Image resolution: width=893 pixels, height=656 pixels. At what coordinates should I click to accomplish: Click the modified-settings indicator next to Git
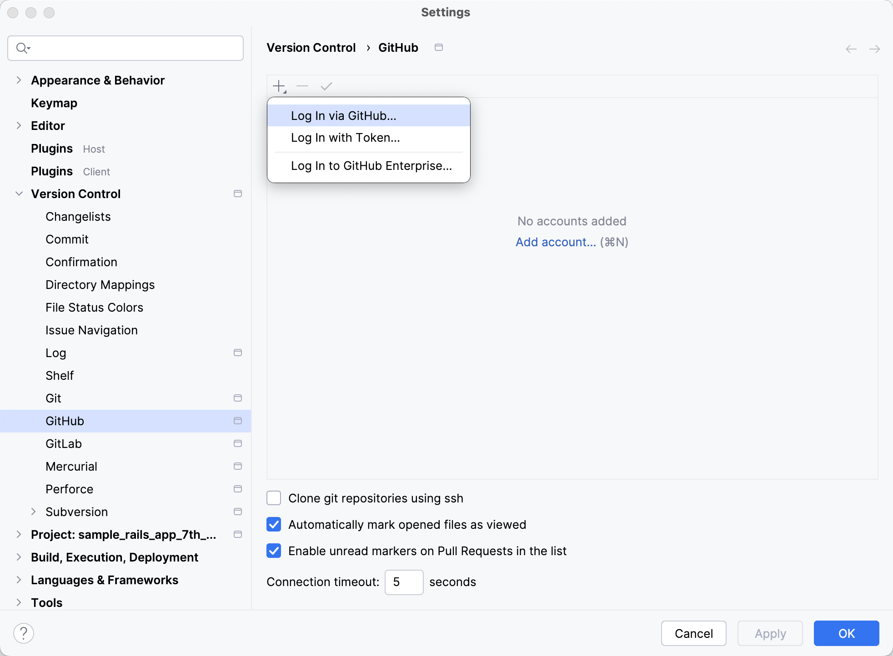[238, 398]
